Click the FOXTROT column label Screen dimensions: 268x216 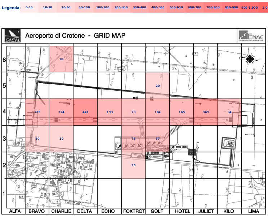click(134, 211)
